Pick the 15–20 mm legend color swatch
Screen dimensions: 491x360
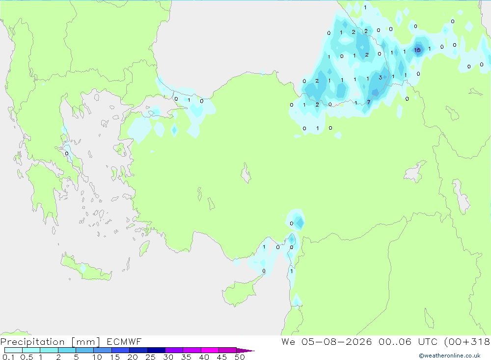(120, 350)
